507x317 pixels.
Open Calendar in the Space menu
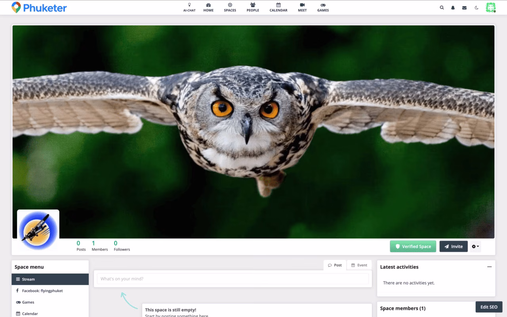(50, 313)
